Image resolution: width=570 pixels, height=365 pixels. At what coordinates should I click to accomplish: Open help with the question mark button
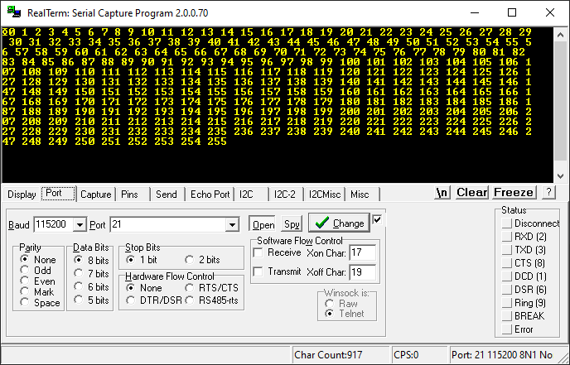(x=548, y=193)
